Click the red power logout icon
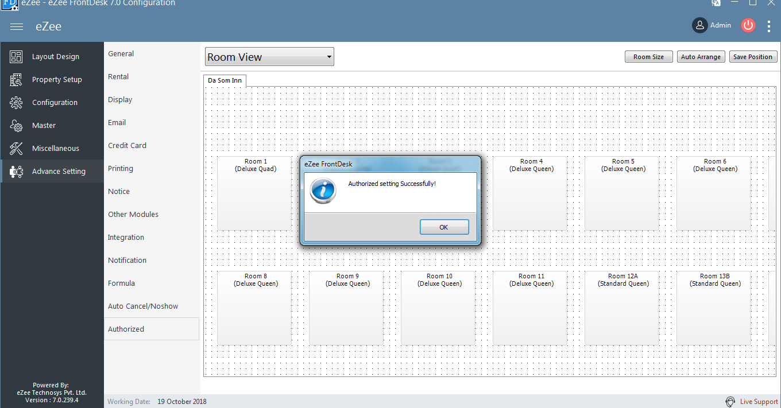This screenshot has height=408, width=781. coord(748,25)
